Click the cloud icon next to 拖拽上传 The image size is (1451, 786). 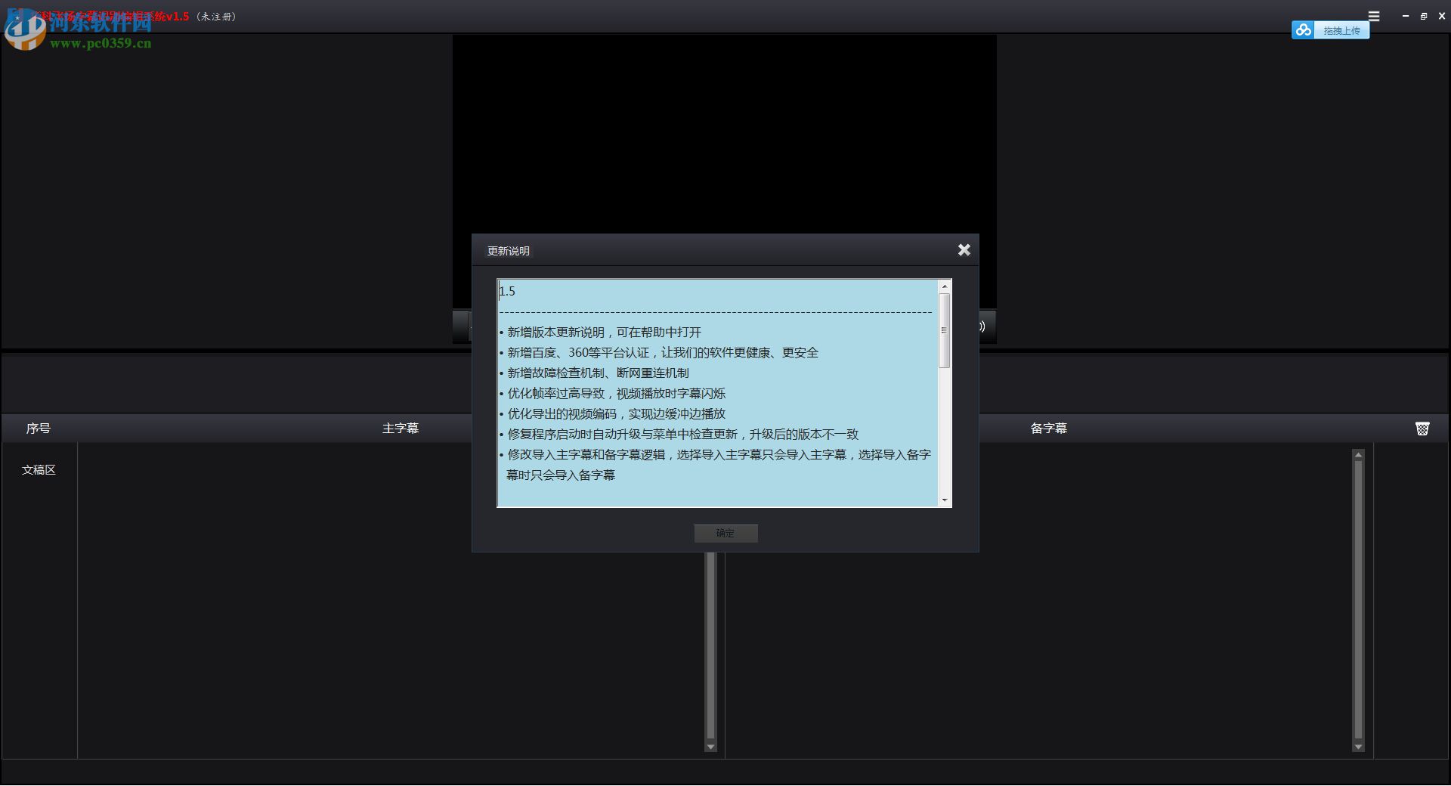click(x=1304, y=30)
